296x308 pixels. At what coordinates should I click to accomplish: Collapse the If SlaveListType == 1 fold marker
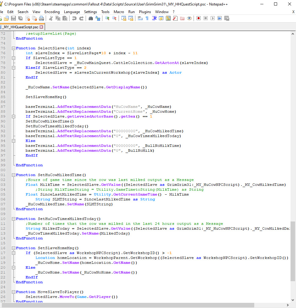(13, 58)
